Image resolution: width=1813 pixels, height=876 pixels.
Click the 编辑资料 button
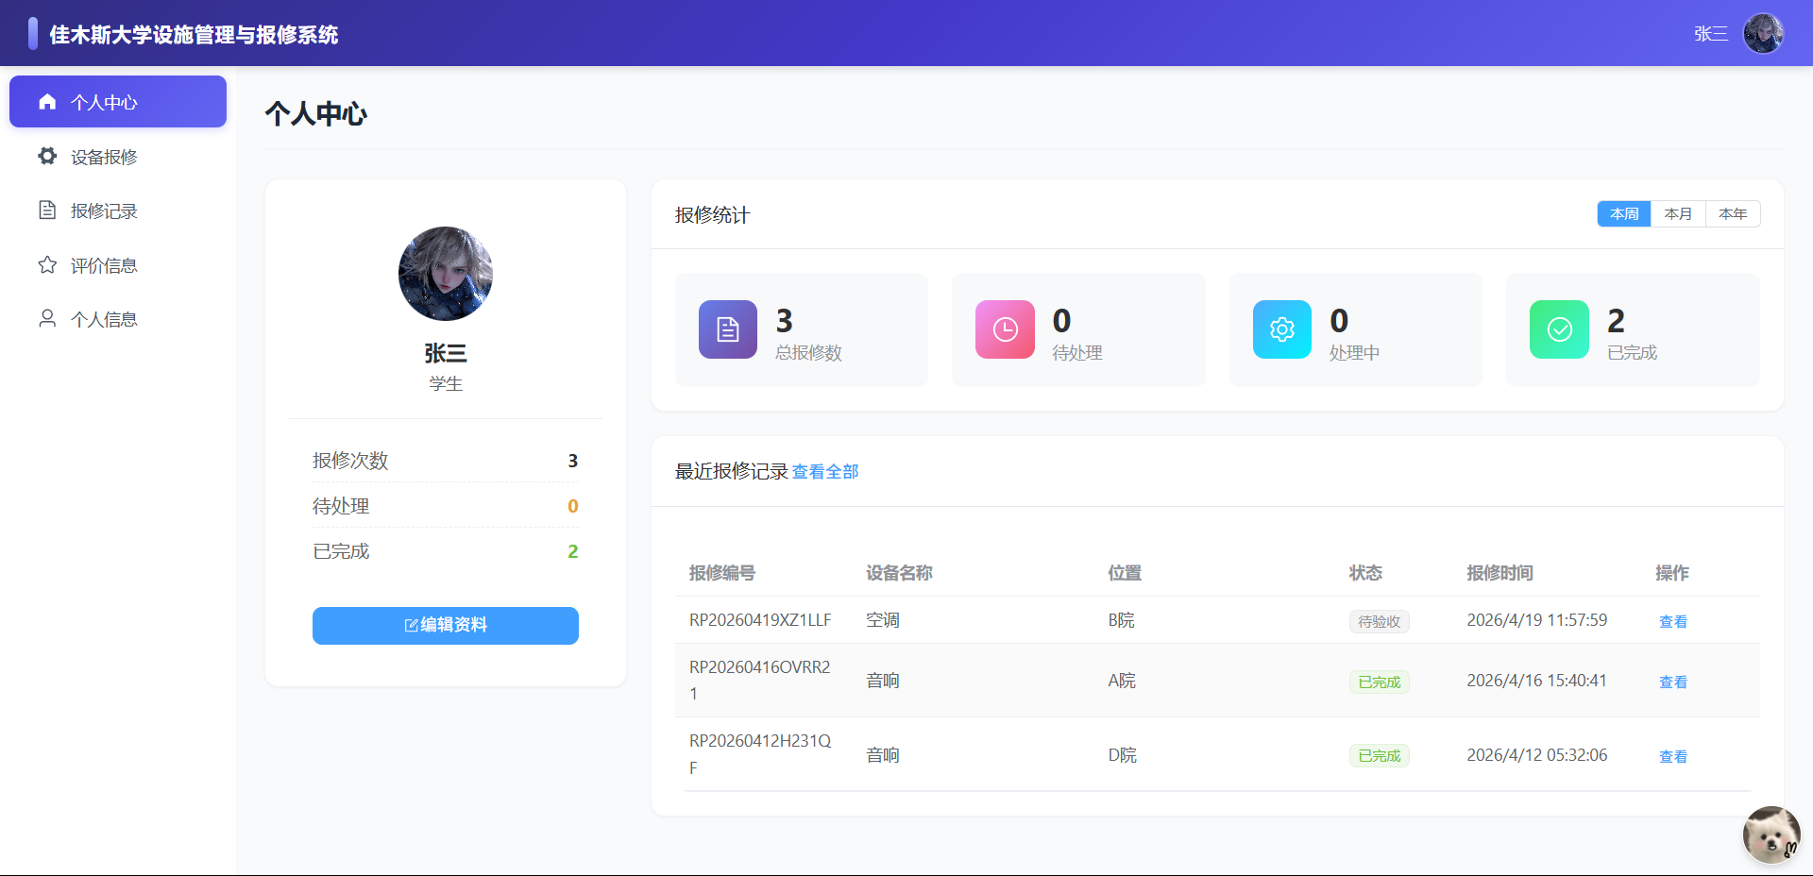446,625
